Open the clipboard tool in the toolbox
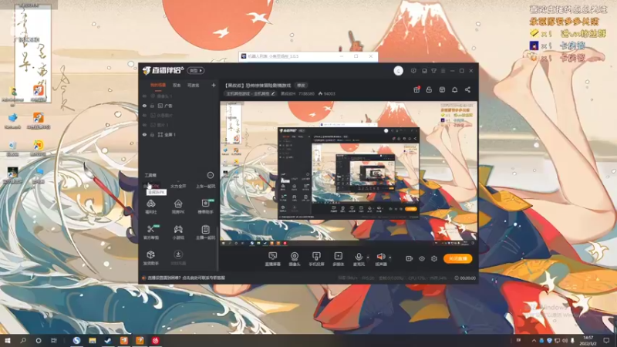Image resolution: width=617 pixels, height=347 pixels. pyautogui.click(x=205, y=232)
